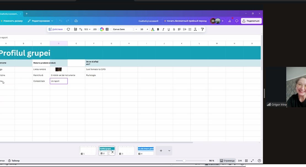Click the paint roller copy-style icon
The image size is (306, 167).
click(202, 29)
